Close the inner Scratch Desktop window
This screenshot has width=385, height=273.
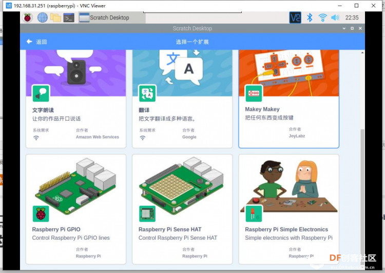(x=360, y=28)
